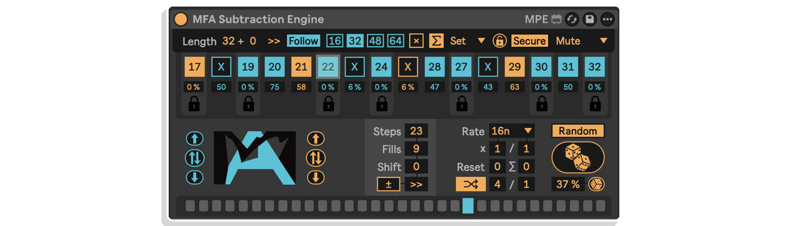
Task: Click the lock icon under step 17
Action: pyautogui.click(x=194, y=104)
